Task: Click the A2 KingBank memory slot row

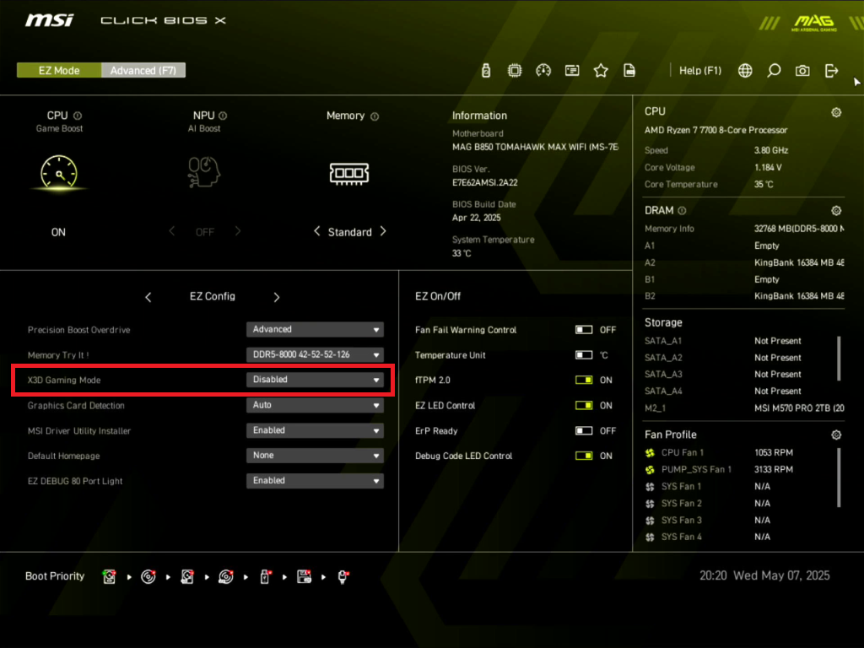Action: coord(744,263)
